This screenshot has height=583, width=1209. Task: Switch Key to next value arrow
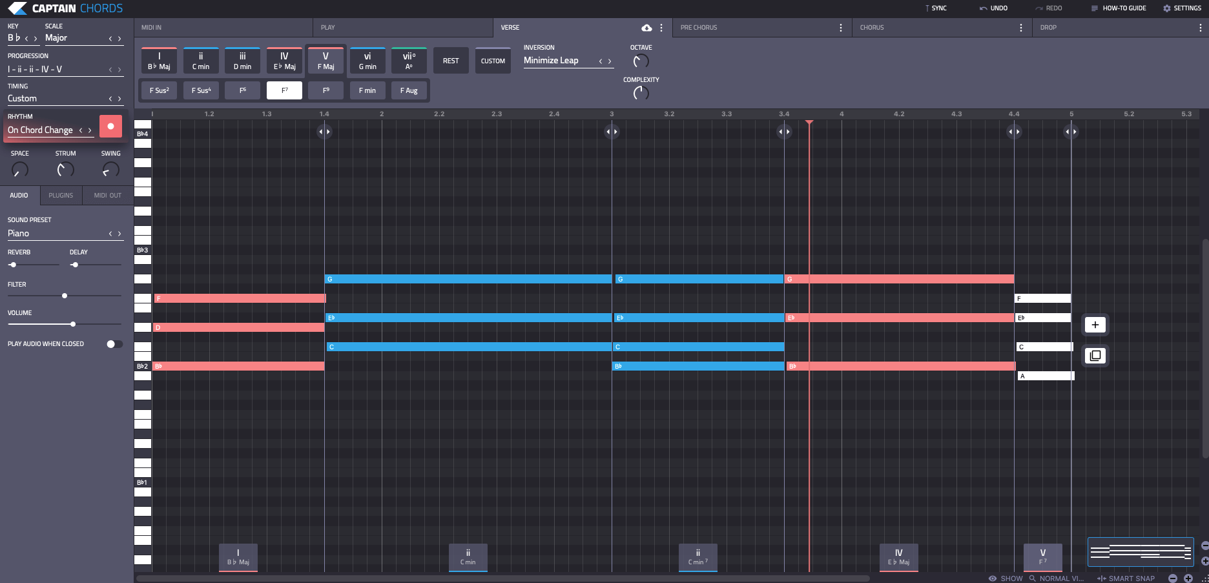tap(36, 39)
